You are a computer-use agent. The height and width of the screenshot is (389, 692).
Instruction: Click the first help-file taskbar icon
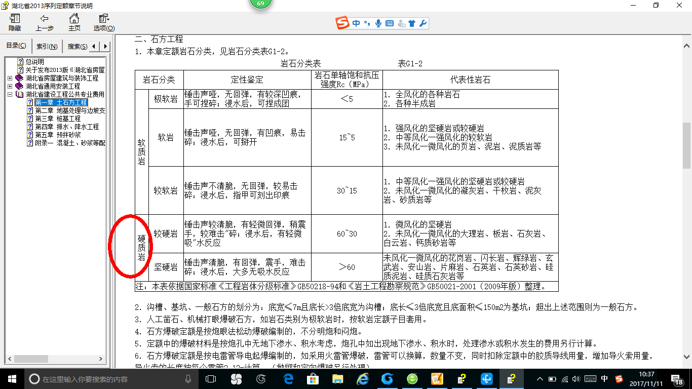pos(462,378)
